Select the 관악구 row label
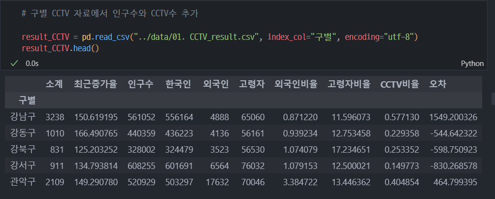 pyautogui.click(x=23, y=182)
